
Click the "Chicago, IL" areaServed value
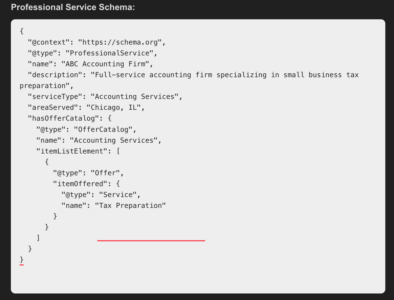(x=114, y=108)
